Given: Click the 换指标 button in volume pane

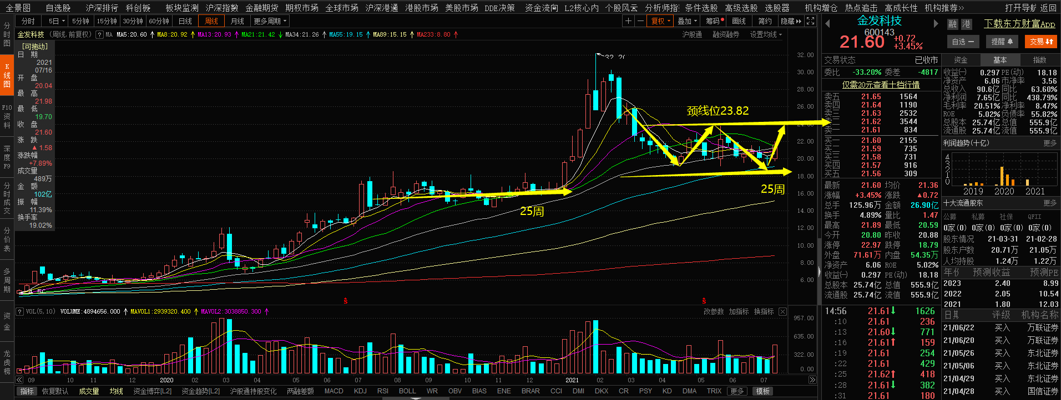Looking at the screenshot, I should tap(764, 311).
